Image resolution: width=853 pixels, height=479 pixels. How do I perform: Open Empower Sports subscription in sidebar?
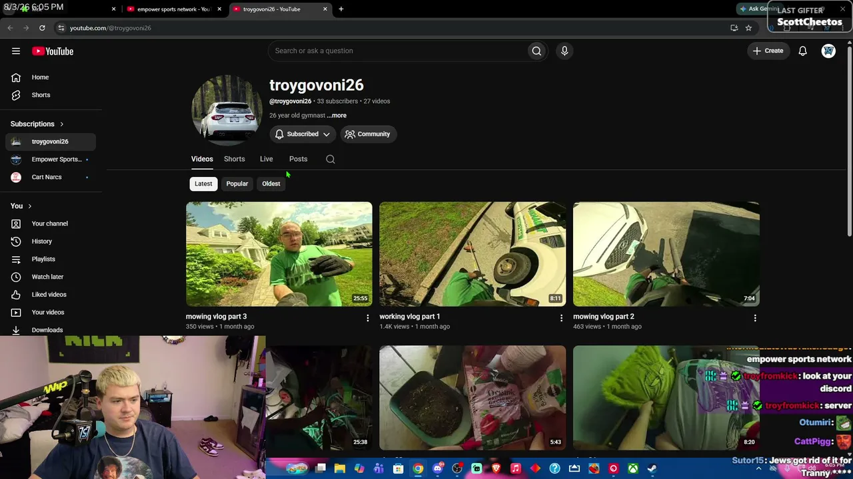pyautogui.click(x=51, y=160)
